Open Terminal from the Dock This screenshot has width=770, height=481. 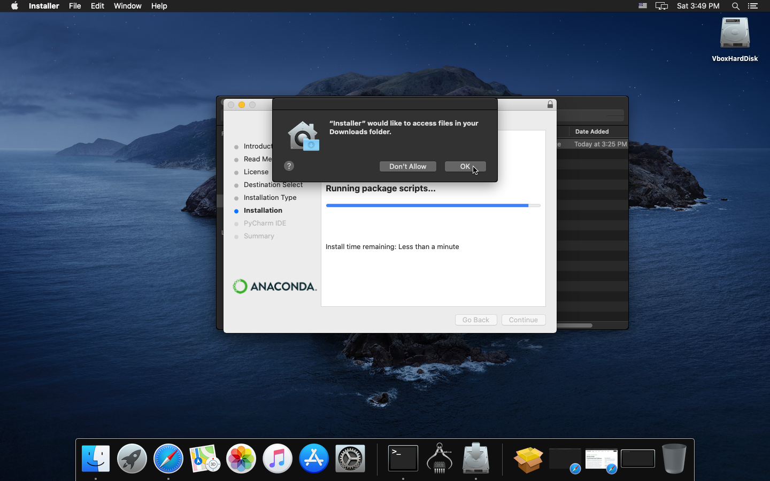coord(403,459)
